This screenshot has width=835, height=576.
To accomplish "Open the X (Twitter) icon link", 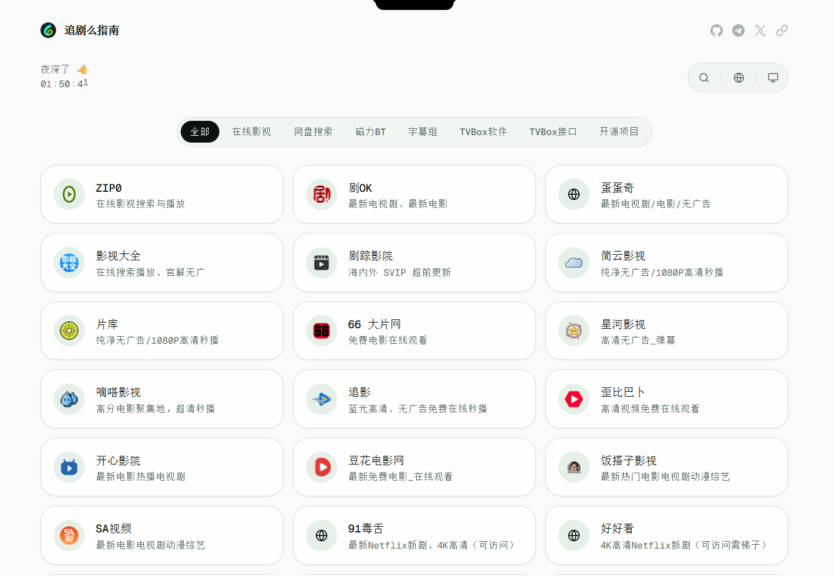I will pos(760,31).
